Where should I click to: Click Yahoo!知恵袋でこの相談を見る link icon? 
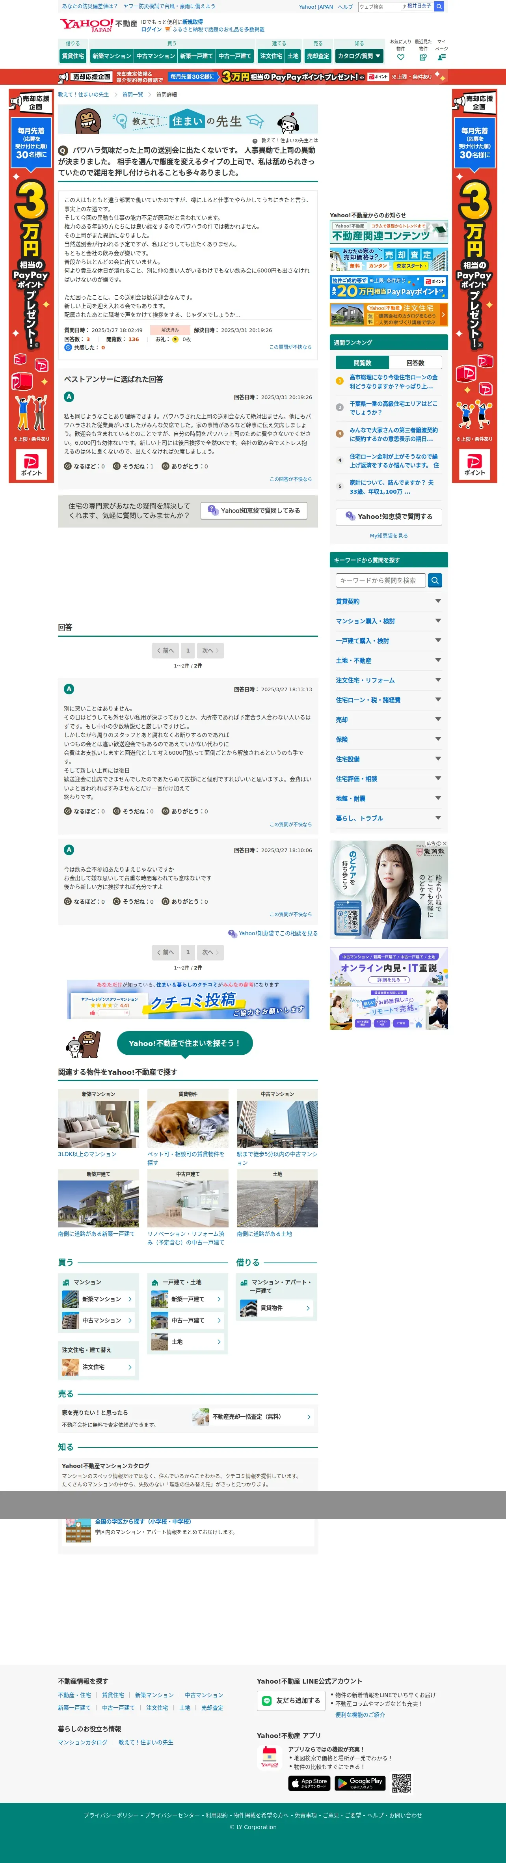(232, 934)
